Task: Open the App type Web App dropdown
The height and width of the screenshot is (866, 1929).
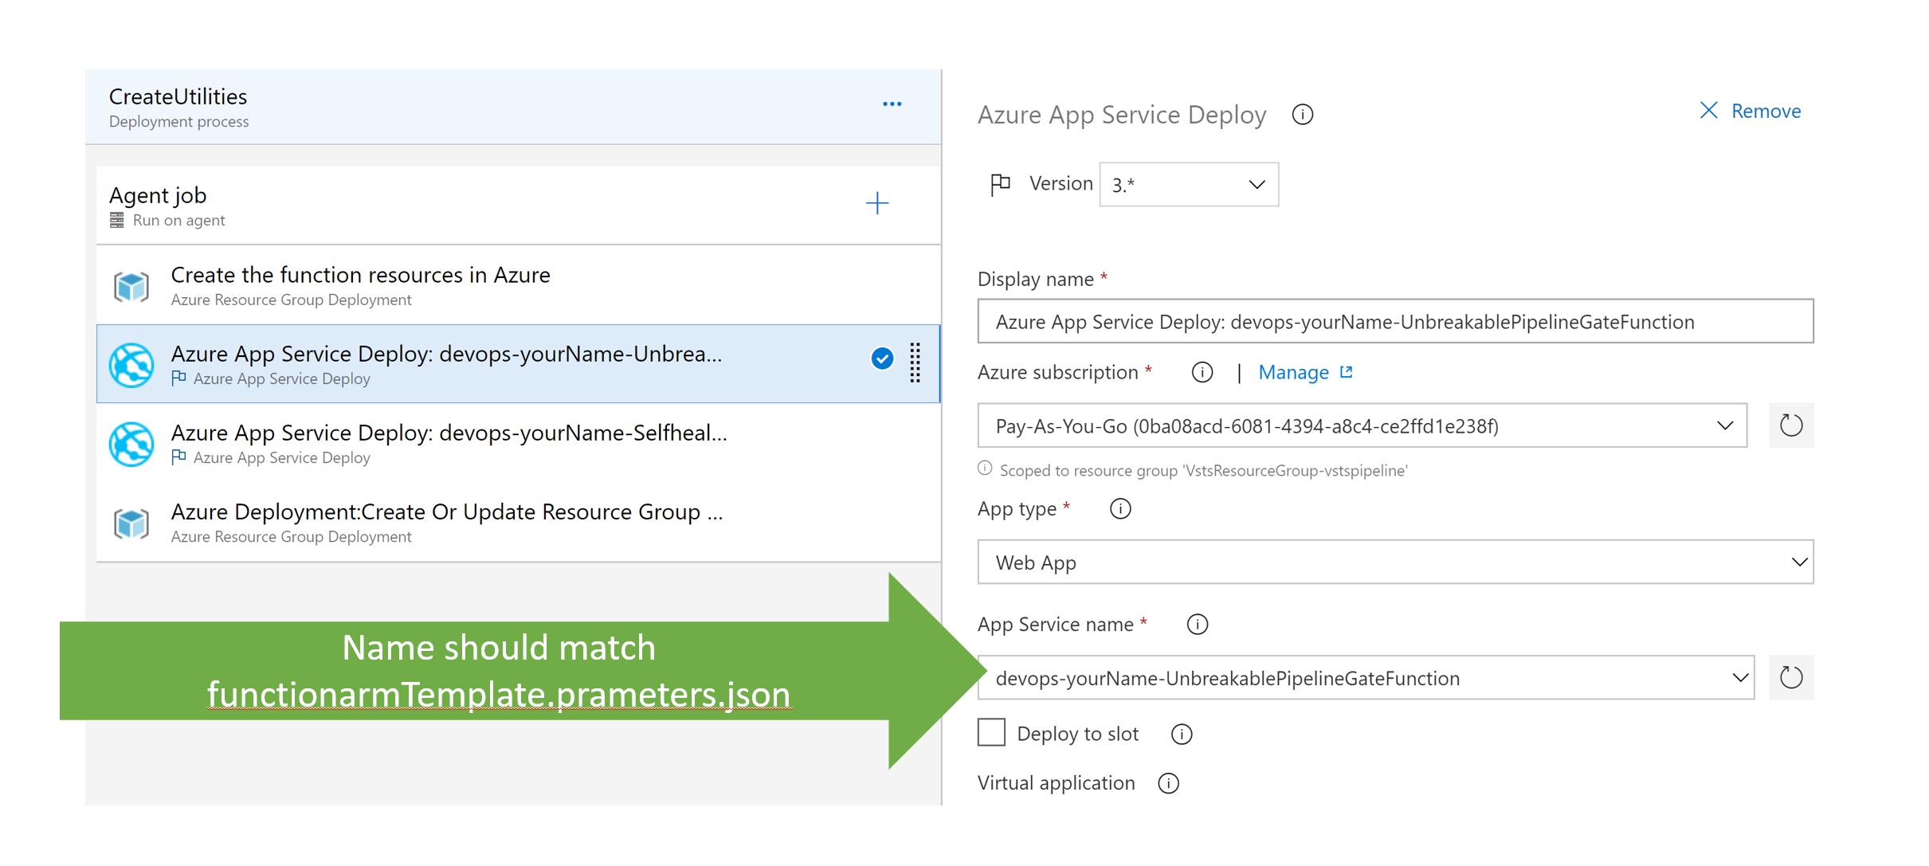Action: 1394,562
